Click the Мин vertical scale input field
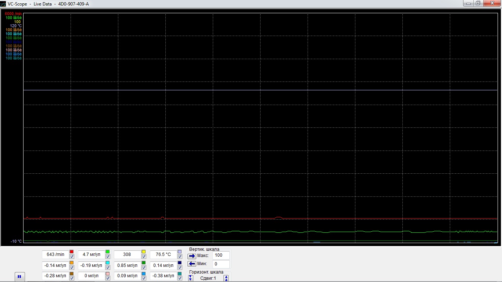502x282 pixels. click(x=221, y=264)
